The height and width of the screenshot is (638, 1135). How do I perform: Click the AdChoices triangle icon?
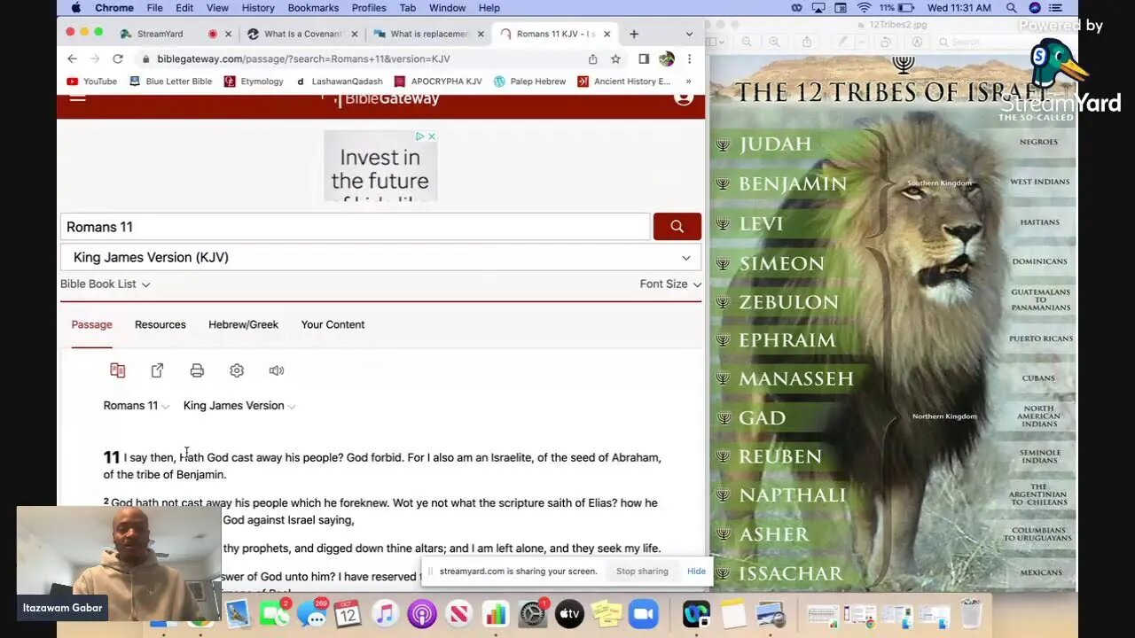coord(420,136)
